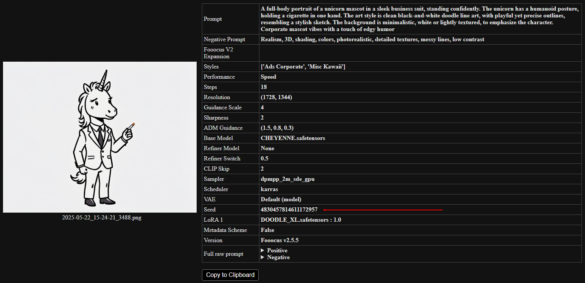This screenshot has width=585, height=283.
Task: Click the Seed row label
Action: [209, 210]
